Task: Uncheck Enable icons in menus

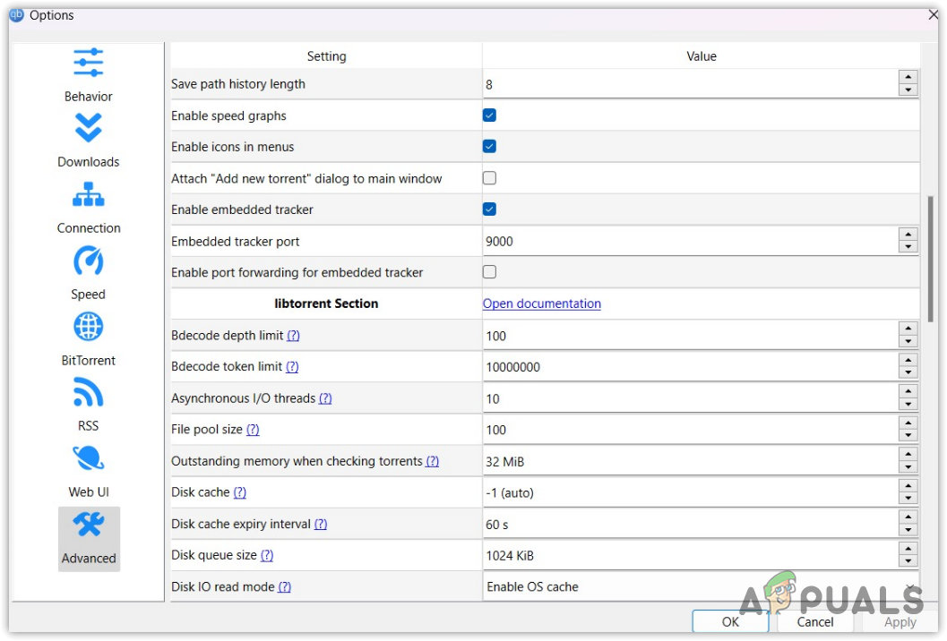Action: pos(489,147)
